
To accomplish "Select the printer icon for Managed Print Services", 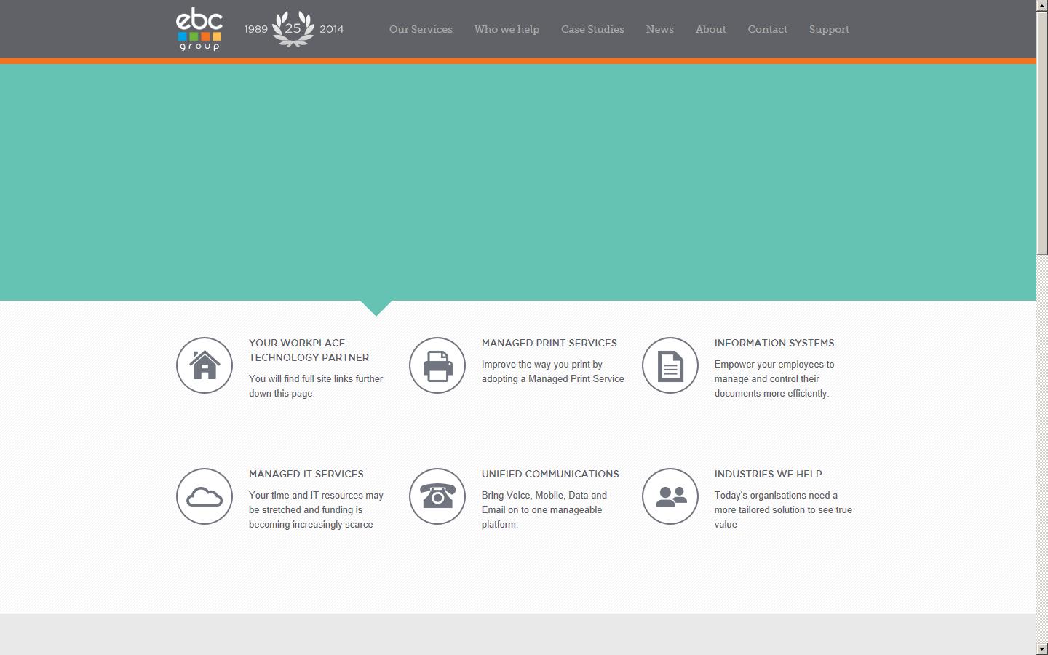I will coord(437,365).
